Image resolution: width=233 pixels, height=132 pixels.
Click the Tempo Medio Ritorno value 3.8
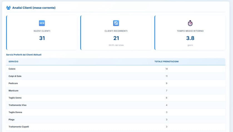click(190, 38)
